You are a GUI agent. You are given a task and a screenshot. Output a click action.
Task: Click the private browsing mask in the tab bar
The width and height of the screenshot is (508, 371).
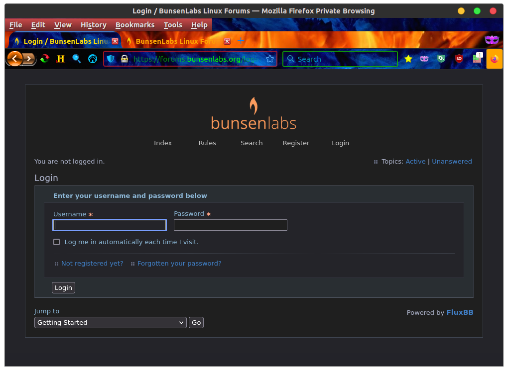492,40
